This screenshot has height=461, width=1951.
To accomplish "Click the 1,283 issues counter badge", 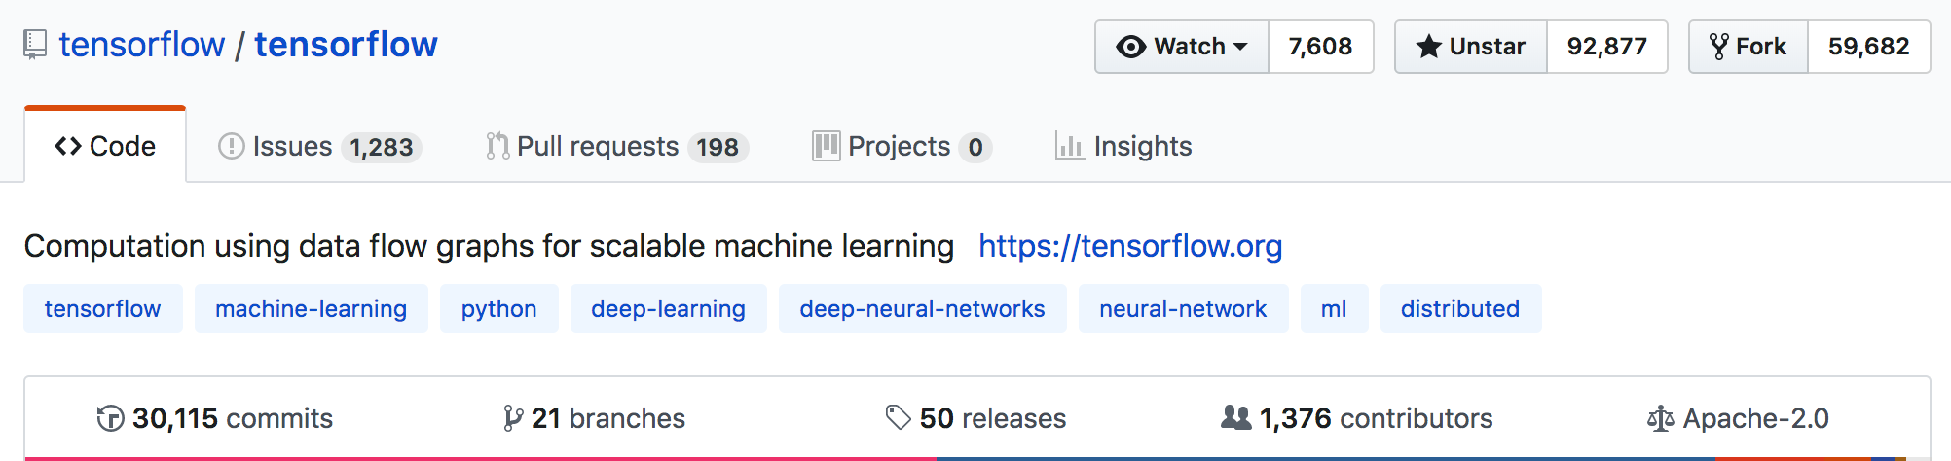I will [382, 147].
